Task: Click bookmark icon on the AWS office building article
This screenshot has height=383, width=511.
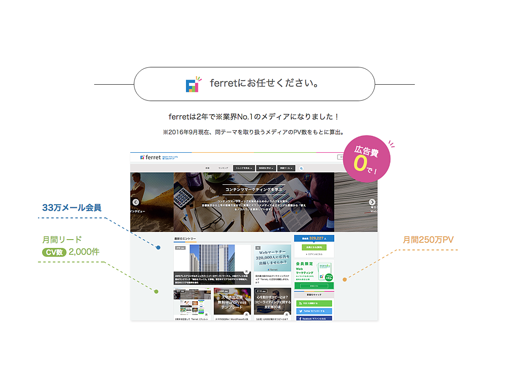Action: (246, 271)
